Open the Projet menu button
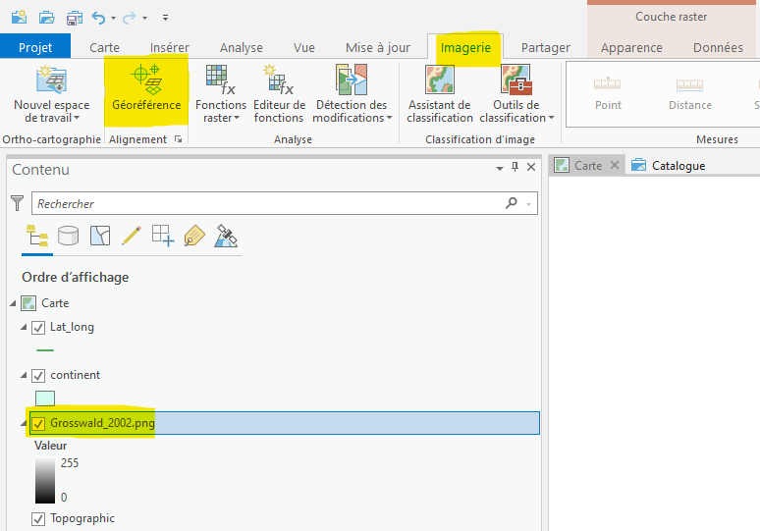 point(35,47)
